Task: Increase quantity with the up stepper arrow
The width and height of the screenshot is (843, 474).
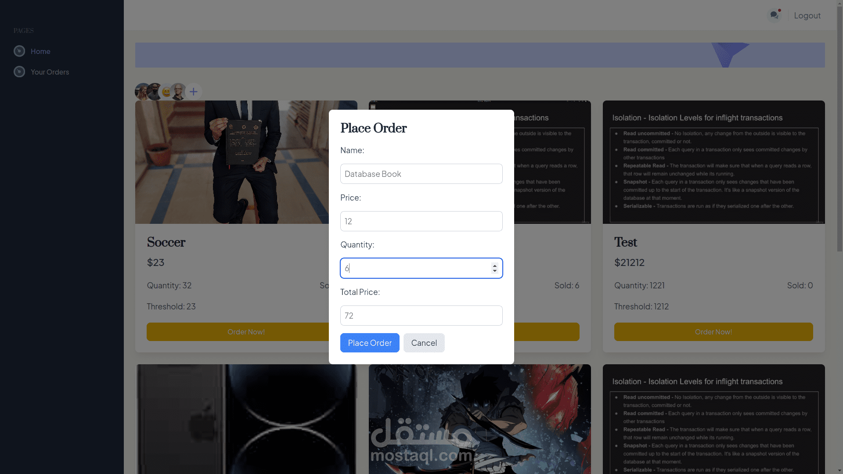Action: click(x=495, y=266)
